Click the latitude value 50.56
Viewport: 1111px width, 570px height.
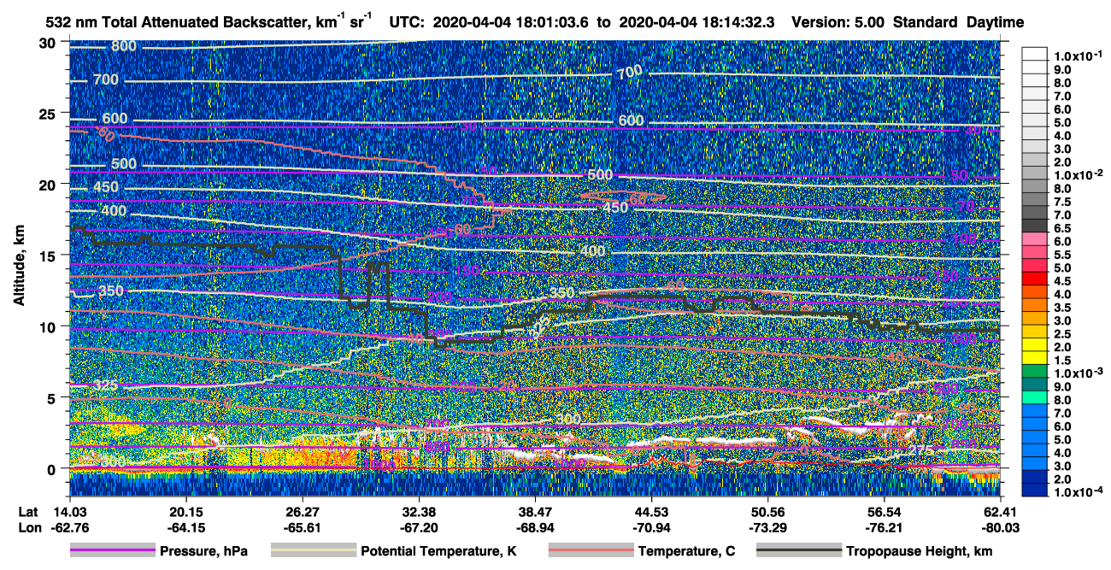point(767,512)
